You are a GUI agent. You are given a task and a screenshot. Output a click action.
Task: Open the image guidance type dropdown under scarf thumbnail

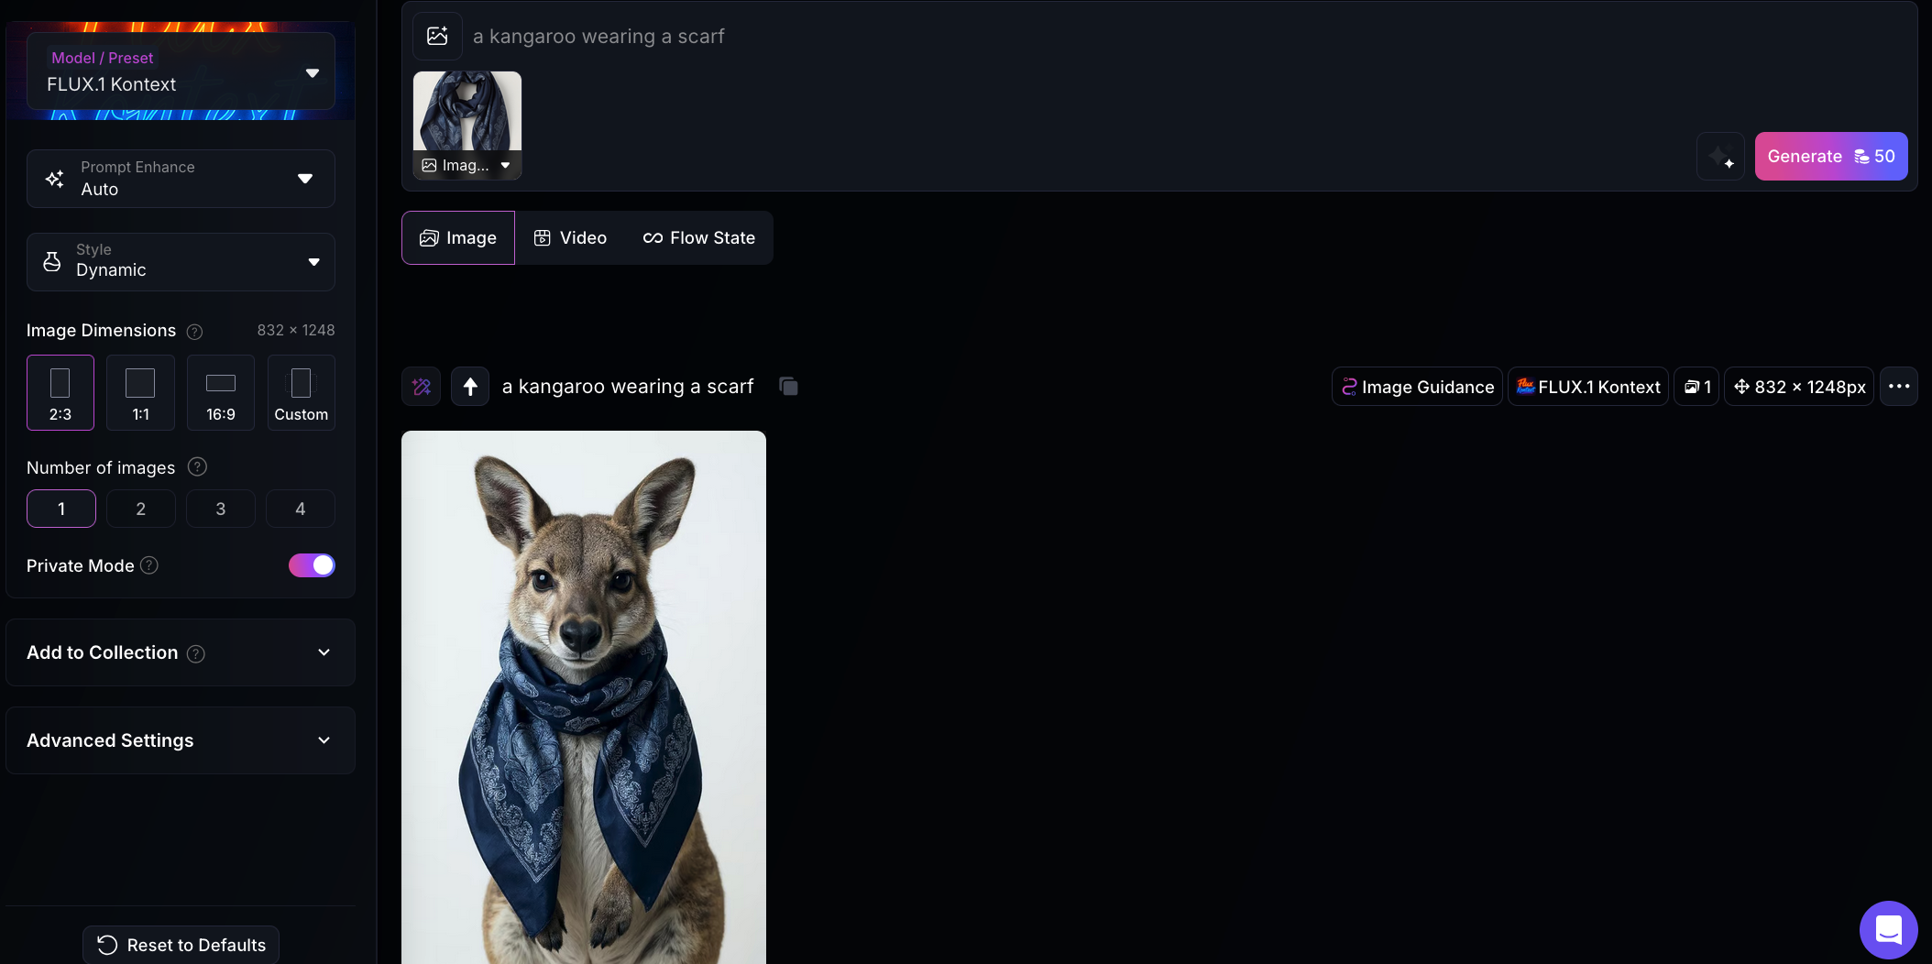pos(467,166)
